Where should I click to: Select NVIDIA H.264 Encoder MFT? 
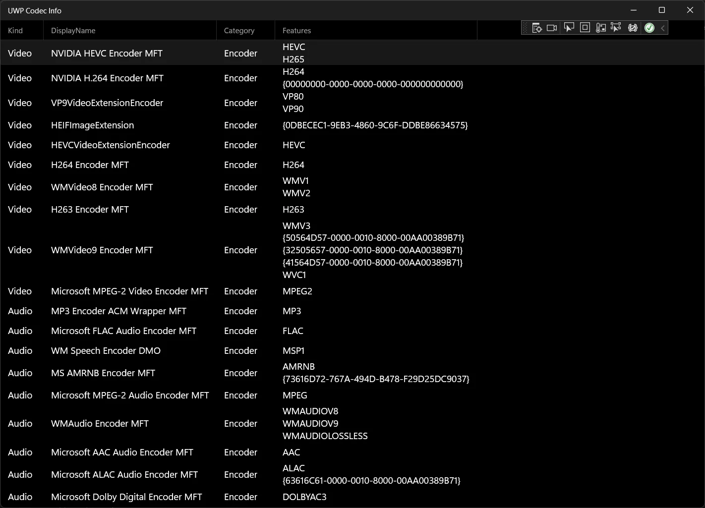pyautogui.click(x=107, y=78)
